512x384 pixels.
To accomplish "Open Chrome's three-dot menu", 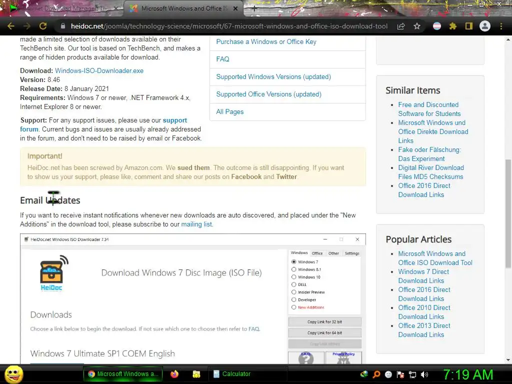I will click(501, 26).
